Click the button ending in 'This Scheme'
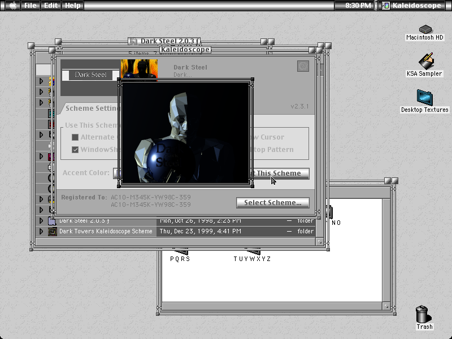The height and width of the screenshot is (339, 452). point(280,173)
